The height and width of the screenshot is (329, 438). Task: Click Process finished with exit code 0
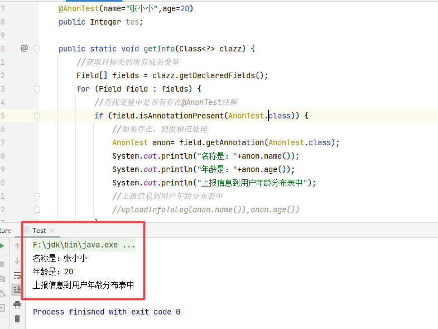click(x=107, y=312)
